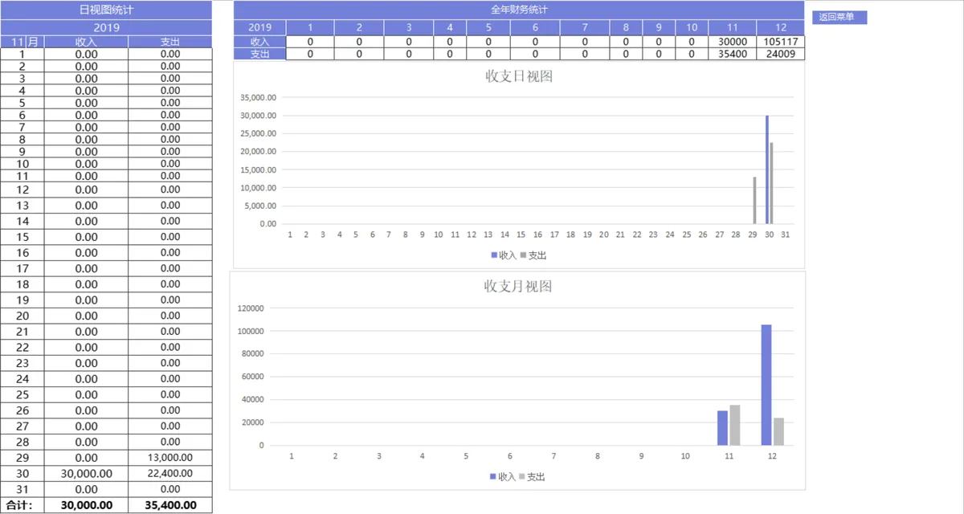Select day 29 gray expense bar in daily chart

pos(755,201)
